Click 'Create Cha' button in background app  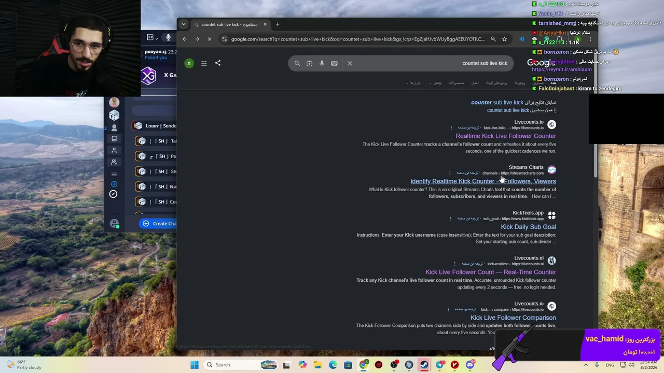click(x=158, y=223)
